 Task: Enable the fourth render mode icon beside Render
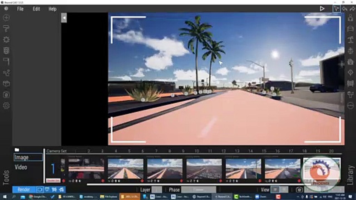tap(61, 190)
